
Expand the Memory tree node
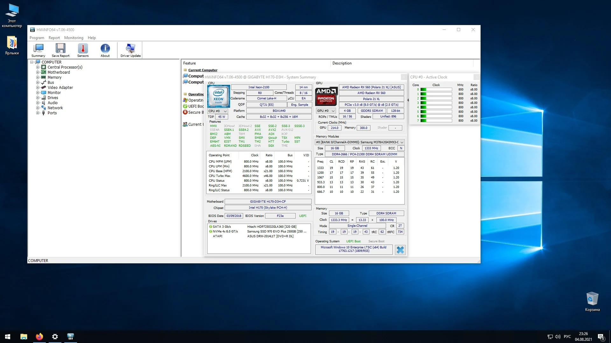click(38, 77)
